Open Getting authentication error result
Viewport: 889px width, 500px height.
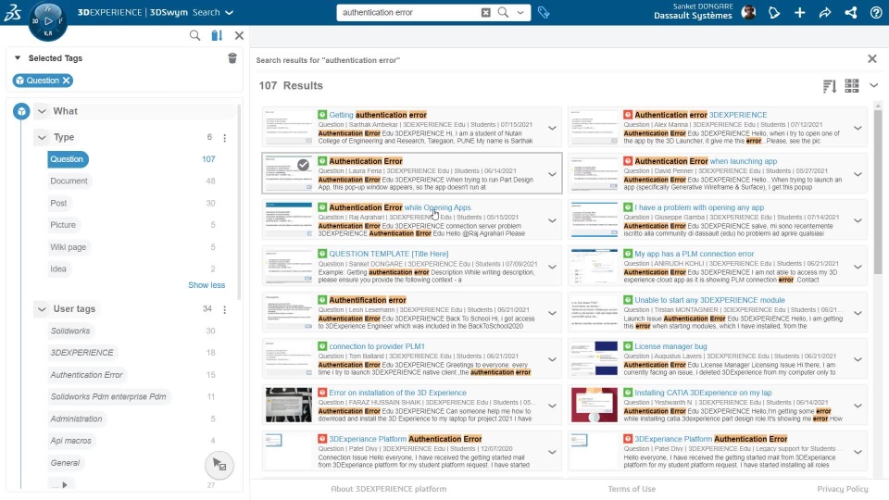pos(378,115)
